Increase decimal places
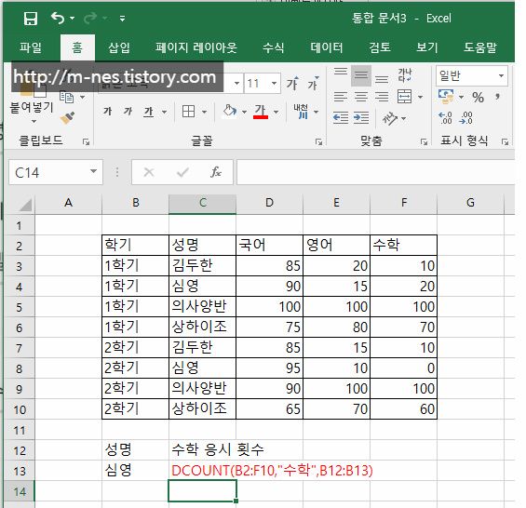Image resolution: width=526 pixels, height=508 pixels. [x=445, y=118]
